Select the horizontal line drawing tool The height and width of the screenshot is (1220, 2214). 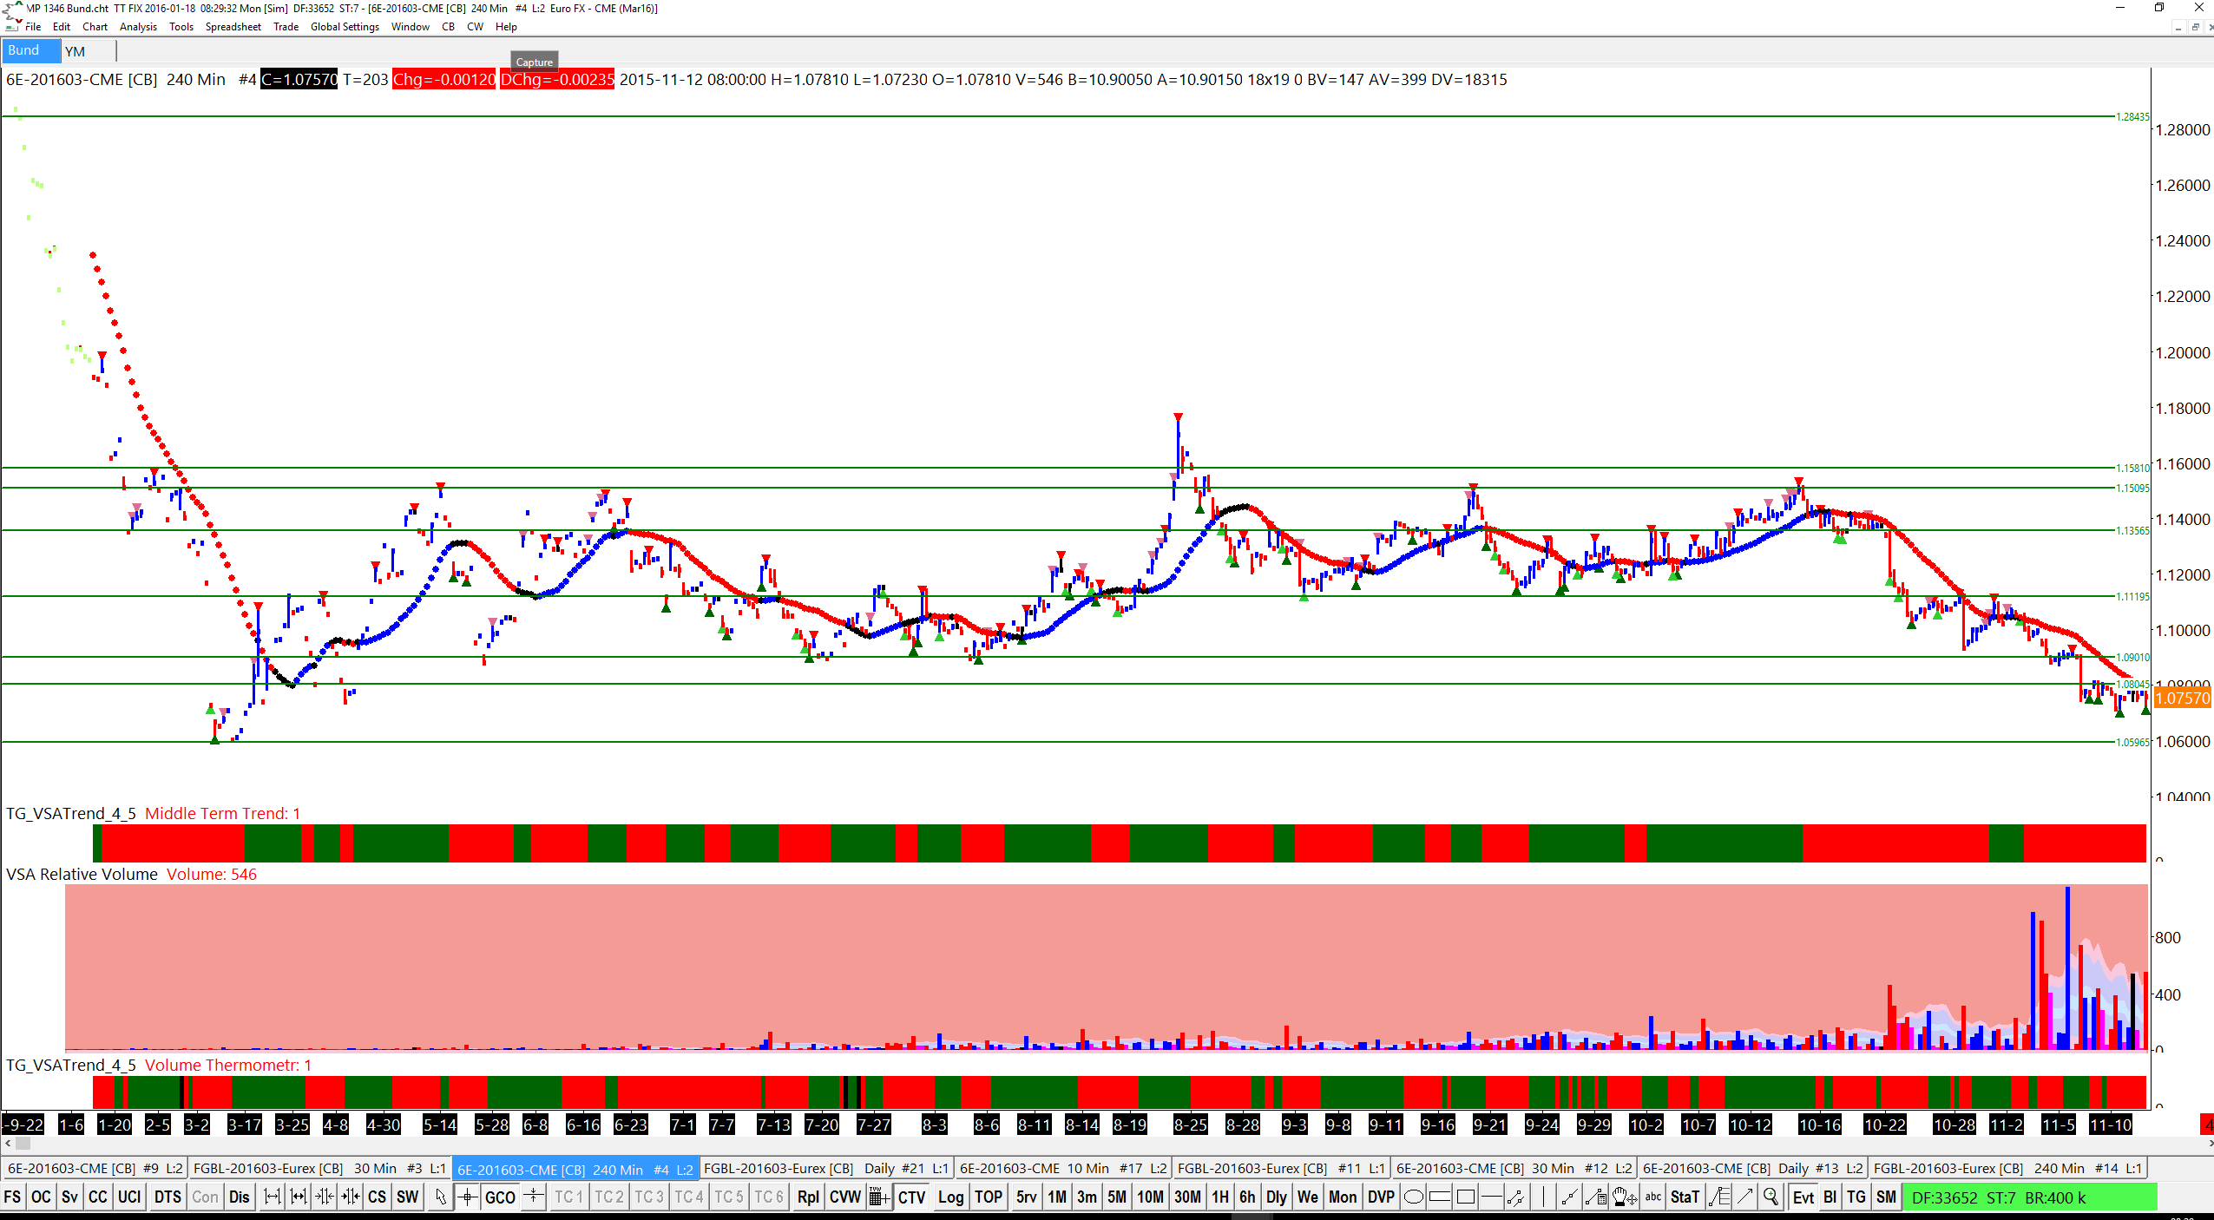[x=1491, y=1197]
